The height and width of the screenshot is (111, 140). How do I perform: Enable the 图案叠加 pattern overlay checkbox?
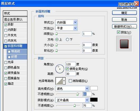click(6, 79)
